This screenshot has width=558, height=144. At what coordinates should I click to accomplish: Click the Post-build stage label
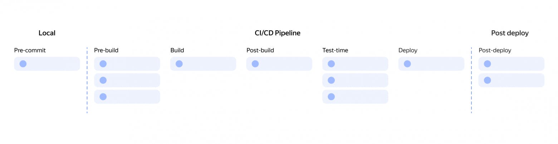[x=260, y=50]
